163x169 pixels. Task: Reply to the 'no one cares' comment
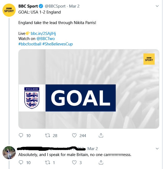pyautogui.click(x=21, y=163)
